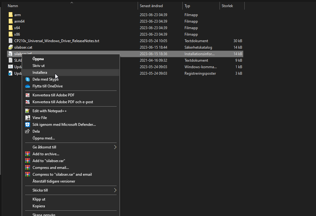316x216 pixels.
Task: Click the Skype icon in context menu
Action: (28, 79)
